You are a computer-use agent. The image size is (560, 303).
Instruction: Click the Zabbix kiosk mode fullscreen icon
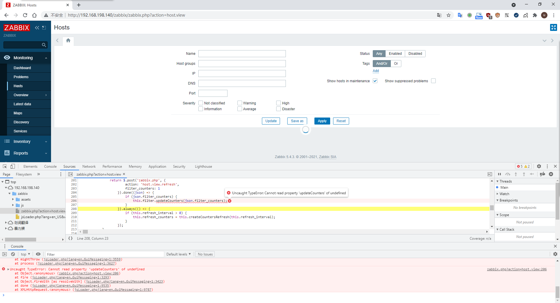click(553, 27)
